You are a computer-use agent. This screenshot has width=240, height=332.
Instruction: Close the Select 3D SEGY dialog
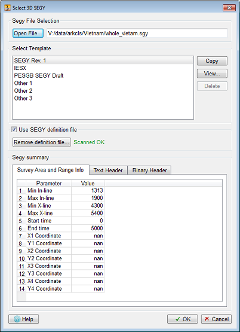[229, 8]
